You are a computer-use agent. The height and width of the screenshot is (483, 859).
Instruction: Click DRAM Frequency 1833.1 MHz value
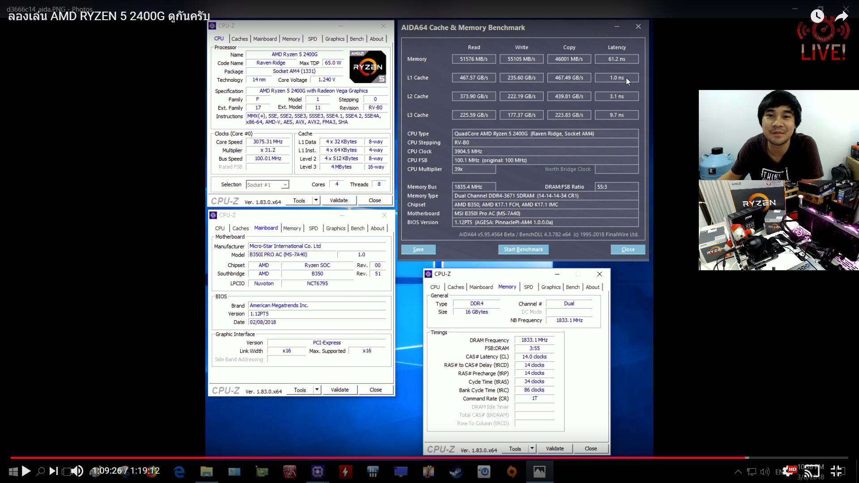tap(534, 340)
